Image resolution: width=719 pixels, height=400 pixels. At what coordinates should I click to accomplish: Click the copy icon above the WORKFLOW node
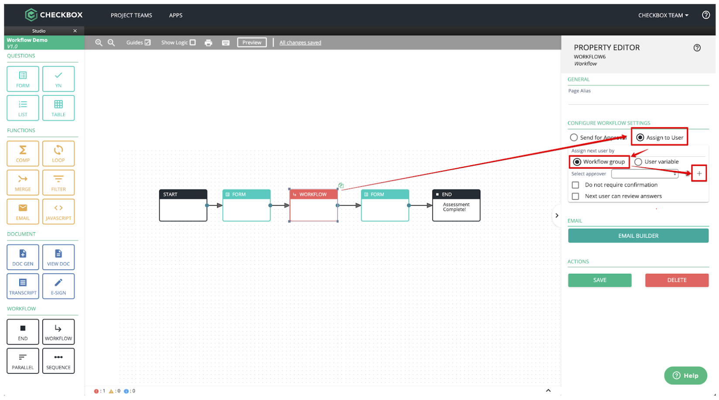341,185
